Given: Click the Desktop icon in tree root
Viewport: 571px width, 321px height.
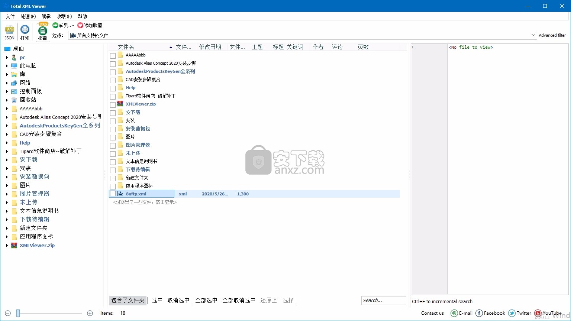Looking at the screenshot, I should [x=7, y=49].
